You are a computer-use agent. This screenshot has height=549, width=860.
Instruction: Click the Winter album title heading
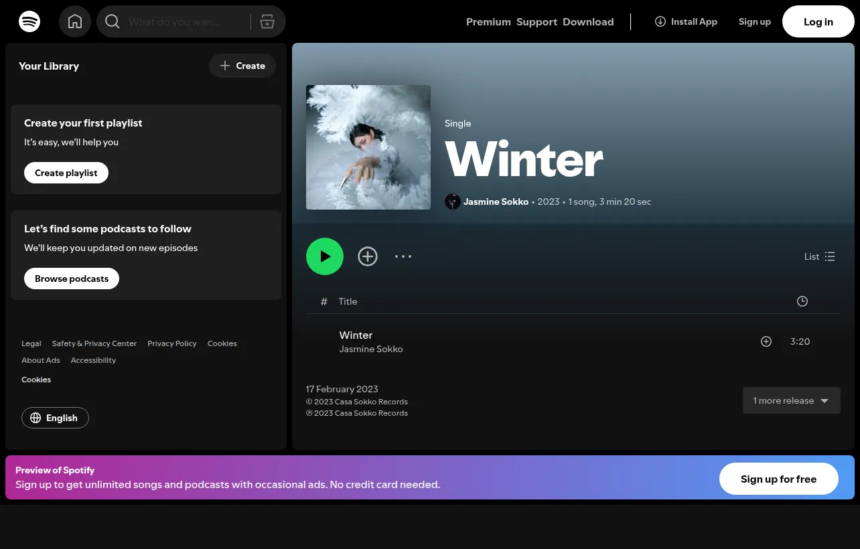click(x=524, y=160)
